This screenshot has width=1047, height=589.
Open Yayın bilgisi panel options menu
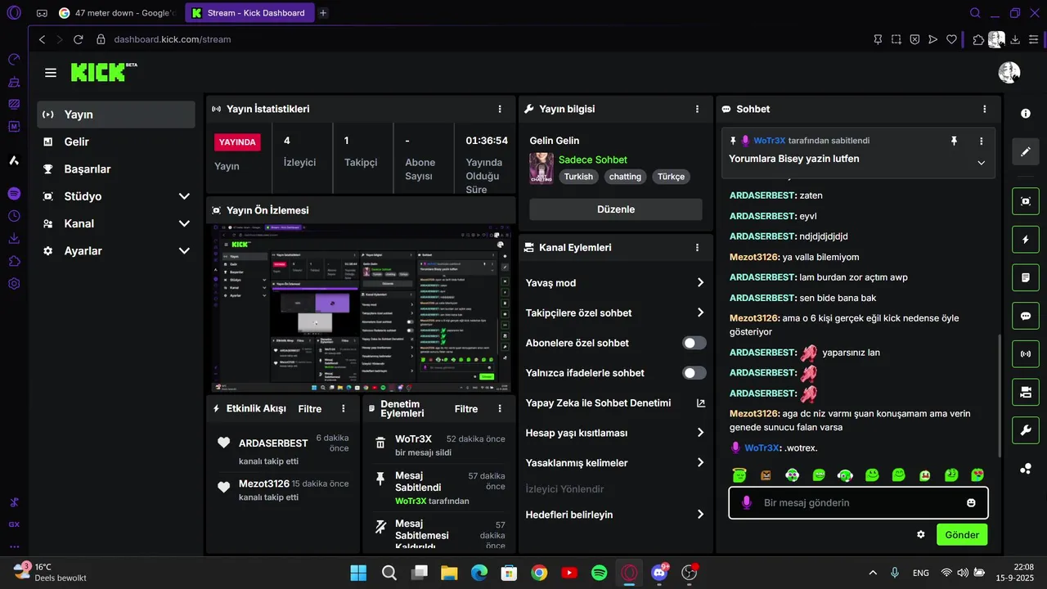pyautogui.click(x=697, y=109)
